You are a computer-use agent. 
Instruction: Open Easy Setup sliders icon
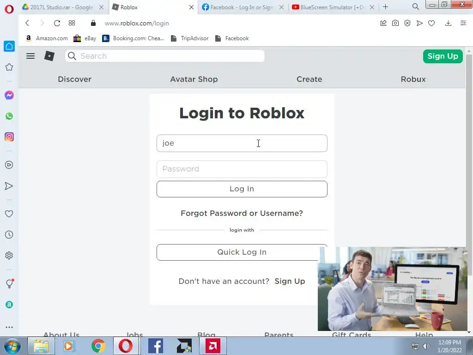point(463,23)
